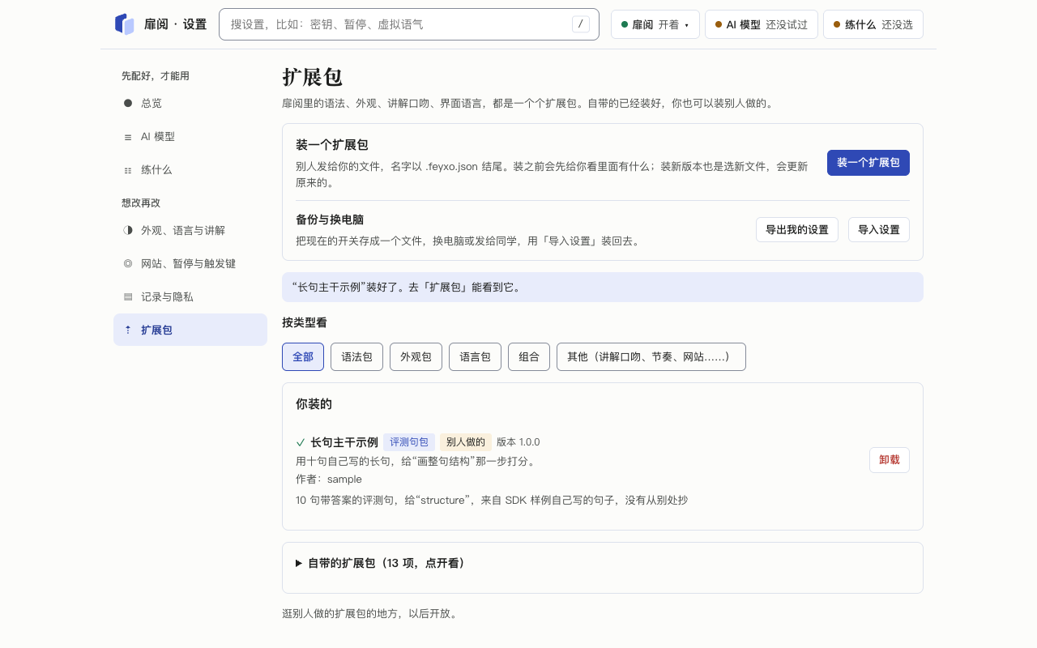Click the slash shortcut badge in search
This screenshot has height=648, width=1037.
point(580,24)
